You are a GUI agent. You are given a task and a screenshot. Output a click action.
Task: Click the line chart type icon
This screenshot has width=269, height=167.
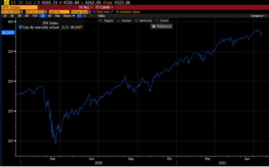pos(79,16)
